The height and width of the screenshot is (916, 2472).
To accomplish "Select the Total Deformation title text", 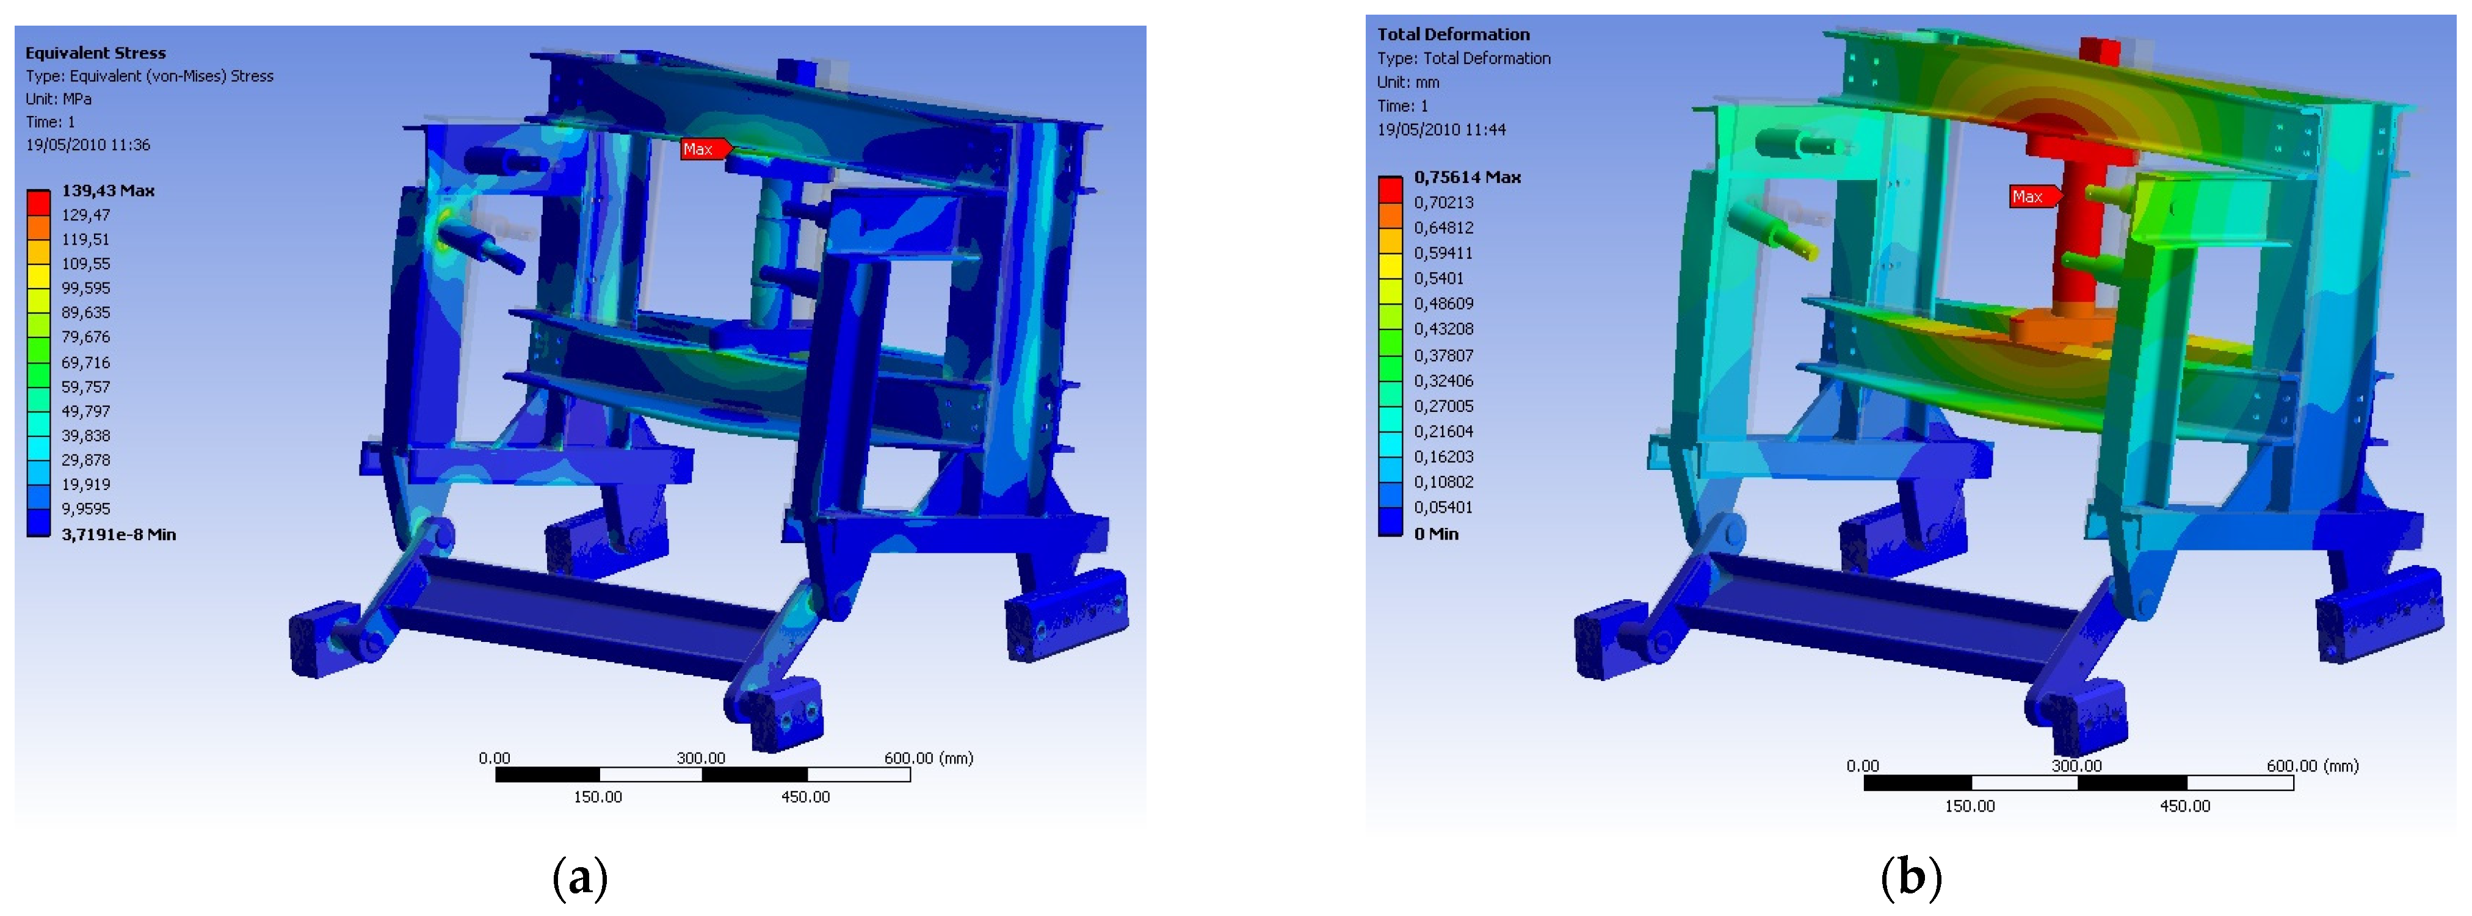I will (x=1453, y=35).
